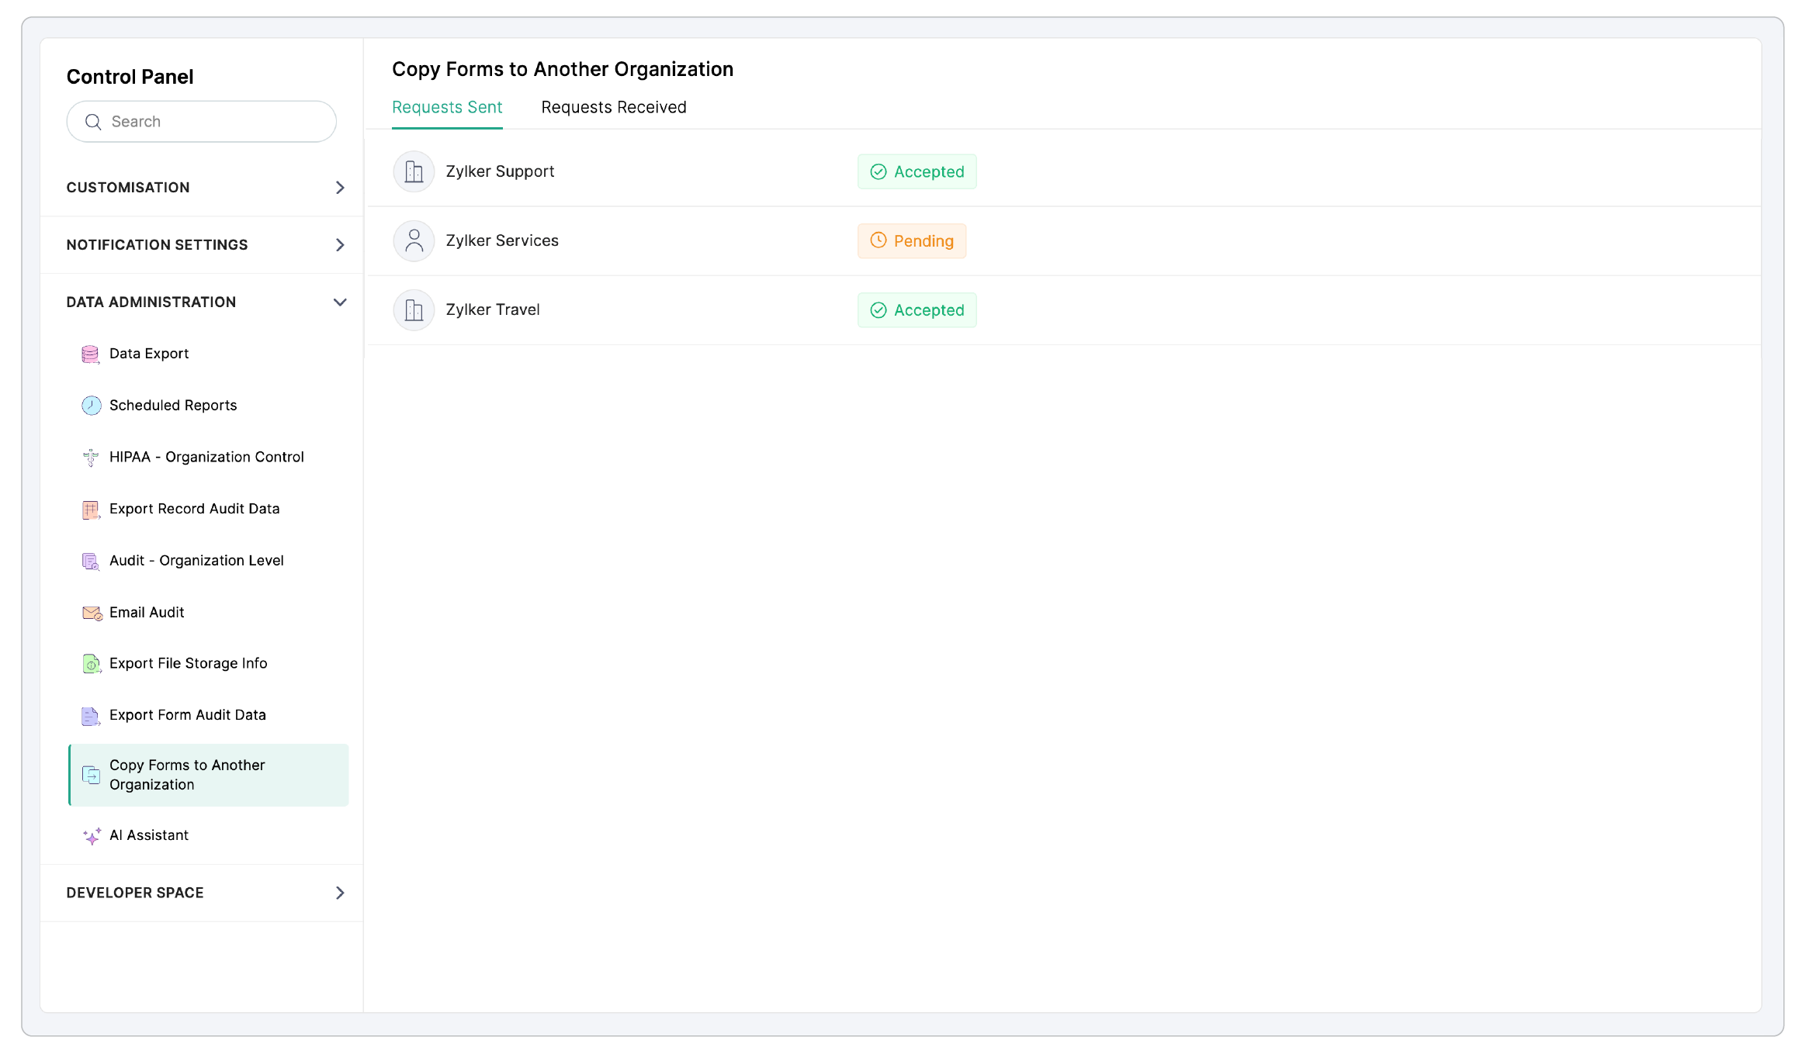This screenshot has width=1809, height=1061.
Task: Click the Email Audit envelope icon
Action: click(92, 613)
